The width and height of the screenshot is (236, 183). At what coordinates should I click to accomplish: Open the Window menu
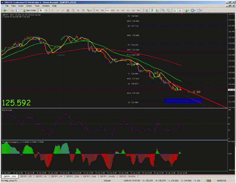tap(46, 6)
